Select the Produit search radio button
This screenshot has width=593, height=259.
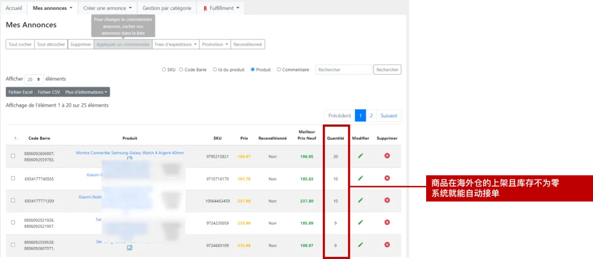pos(253,70)
